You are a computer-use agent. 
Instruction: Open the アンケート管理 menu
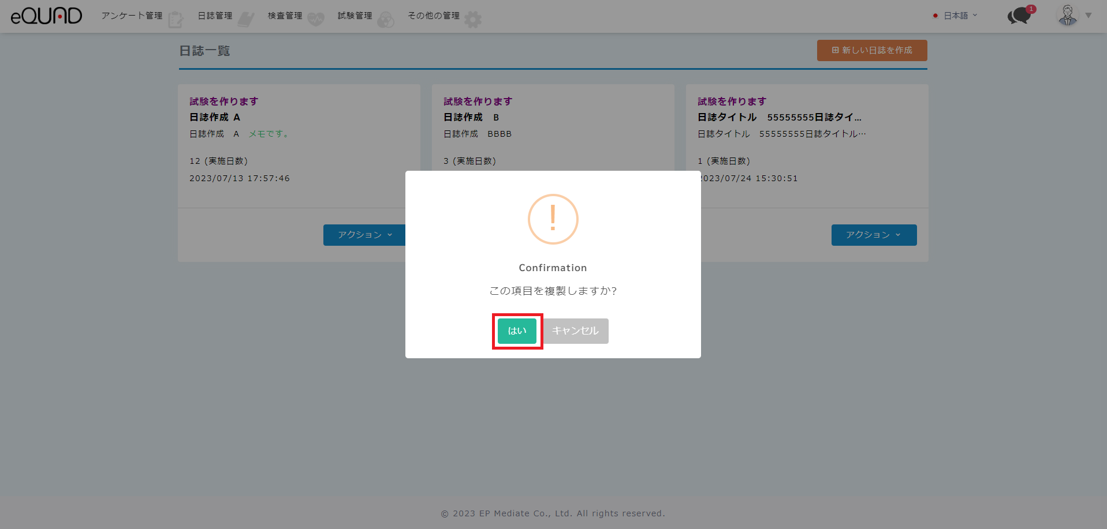(x=132, y=16)
